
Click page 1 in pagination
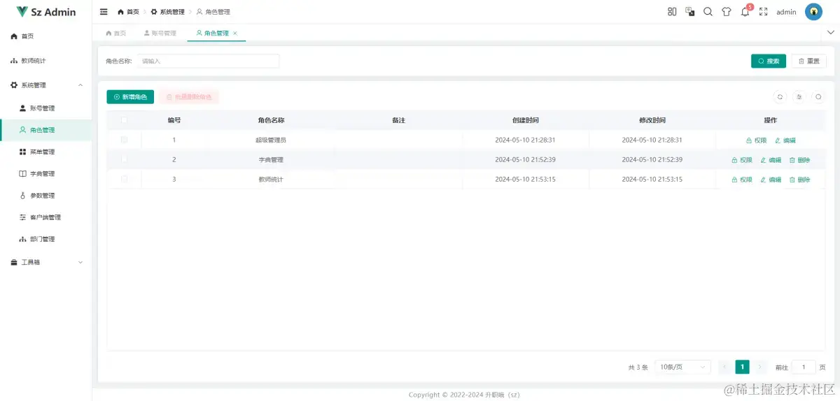(742, 367)
